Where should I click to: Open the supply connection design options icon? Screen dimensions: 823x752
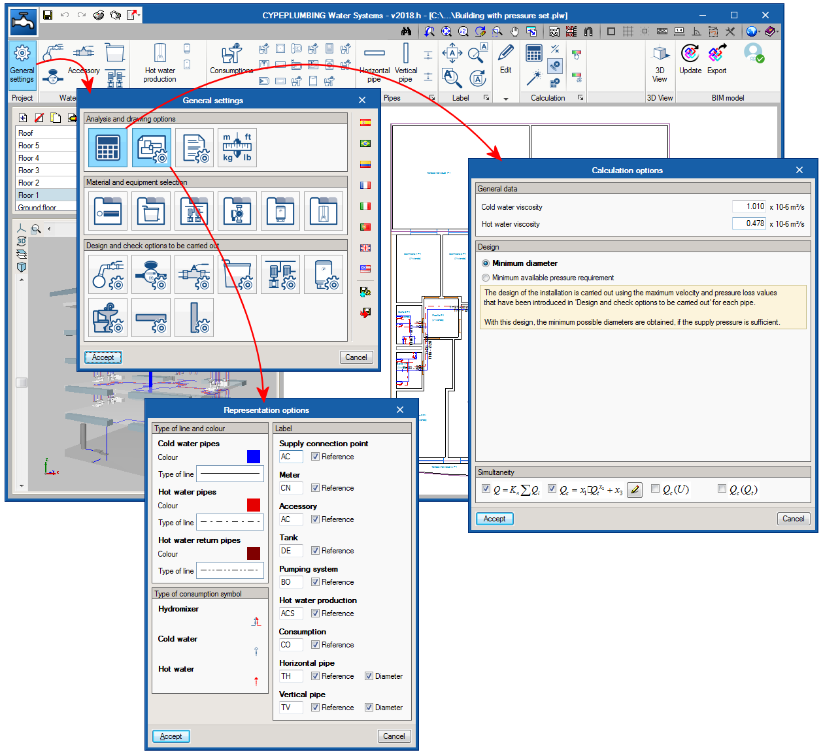pos(109,274)
